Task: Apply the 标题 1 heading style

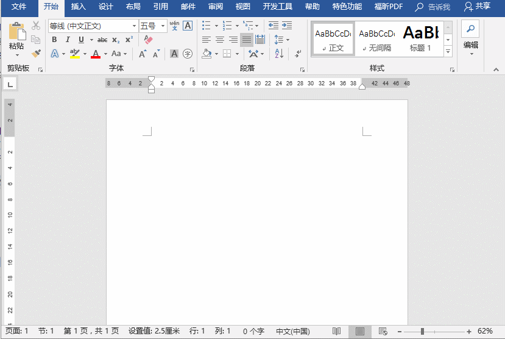Action: [x=420, y=38]
